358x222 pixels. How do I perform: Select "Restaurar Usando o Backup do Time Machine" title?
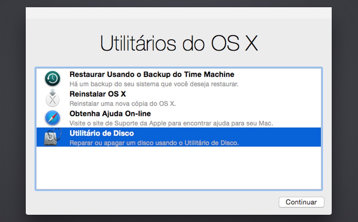point(152,74)
